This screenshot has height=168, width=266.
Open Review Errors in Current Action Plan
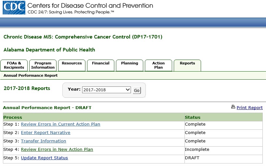tap(60, 124)
